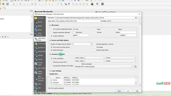Click the Layer name input field
The width and height of the screenshot is (171, 96).
(78, 21)
